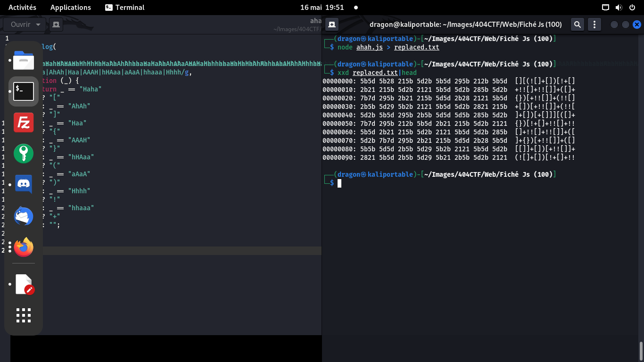This screenshot has height=362, width=644.
Task: Click hex offset 00000090 in terminal output
Action: coord(339,157)
